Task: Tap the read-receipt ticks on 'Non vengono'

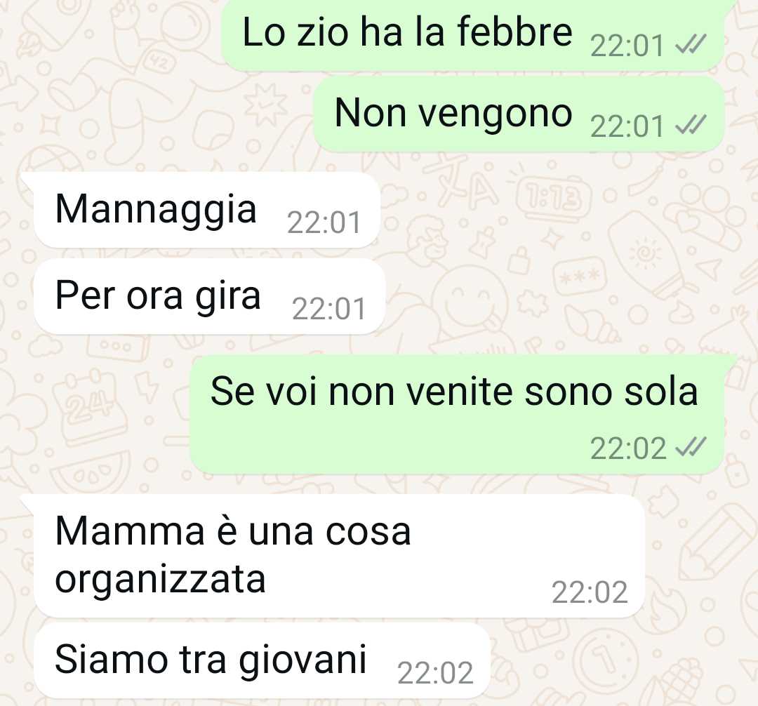Action: coord(691,124)
